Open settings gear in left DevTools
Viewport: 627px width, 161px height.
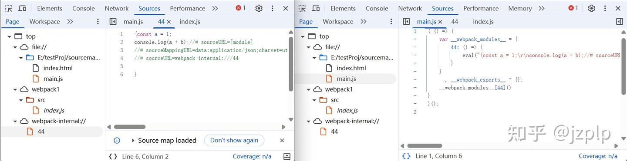[x=259, y=8]
